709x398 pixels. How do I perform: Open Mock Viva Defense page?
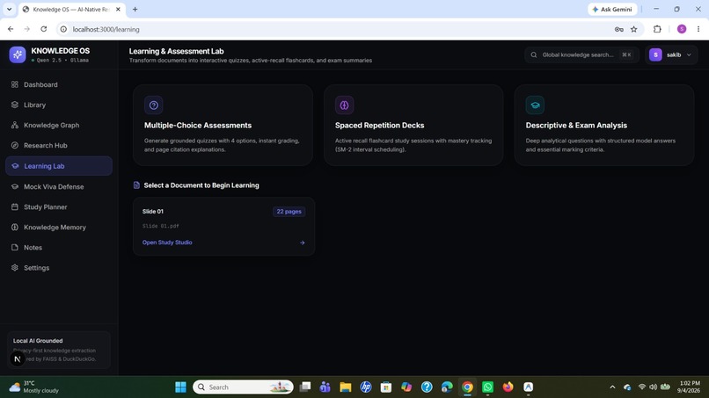tap(59, 186)
